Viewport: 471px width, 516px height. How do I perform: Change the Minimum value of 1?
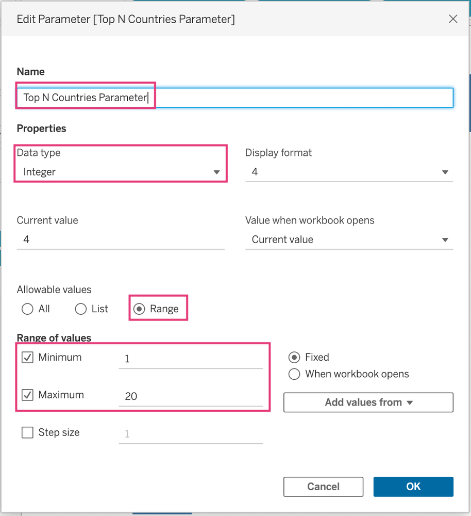pyautogui.click(x=191, y=358)
